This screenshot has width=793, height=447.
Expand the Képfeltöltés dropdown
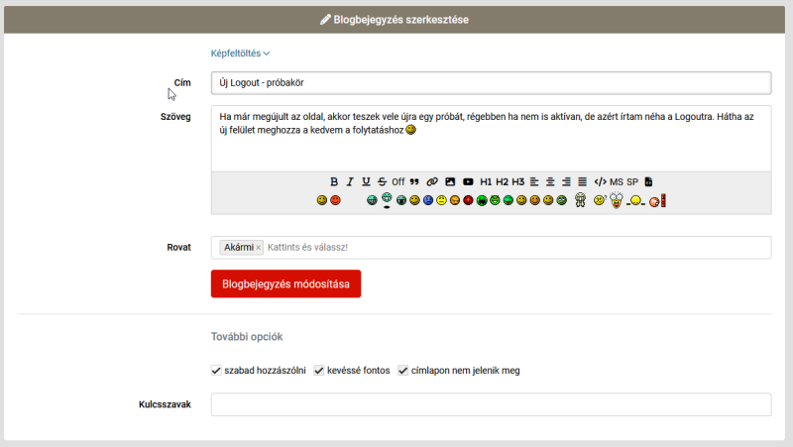click(x=240, y=54)
